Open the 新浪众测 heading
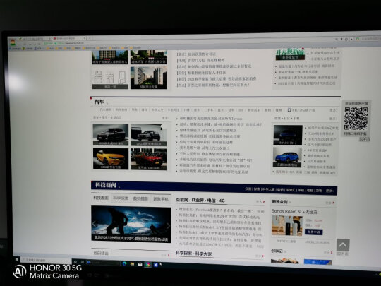The width and height of the screenshot is (381, 286). (279, 201)
